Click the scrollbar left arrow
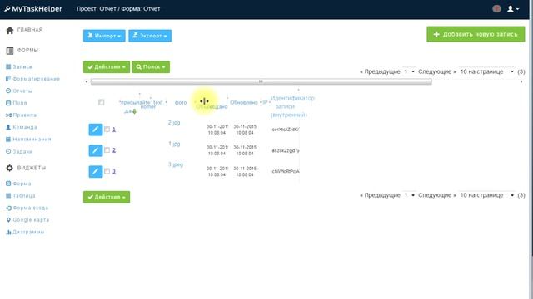The image size is (533, 299). click(x=87, y=81)
